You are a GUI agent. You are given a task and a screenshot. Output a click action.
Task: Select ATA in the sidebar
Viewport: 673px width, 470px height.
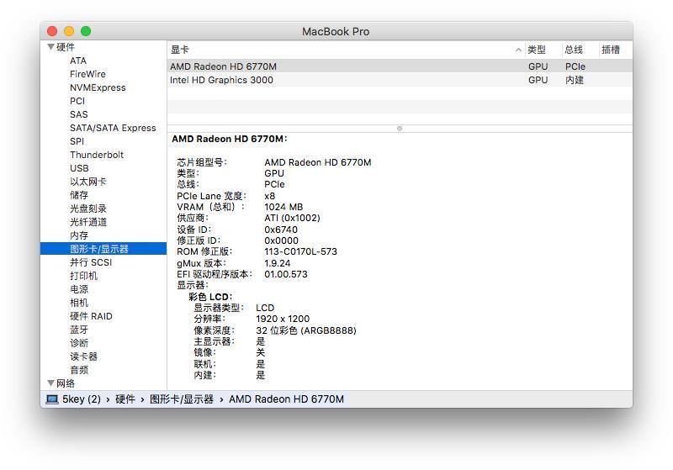click(x=78, y=61)
